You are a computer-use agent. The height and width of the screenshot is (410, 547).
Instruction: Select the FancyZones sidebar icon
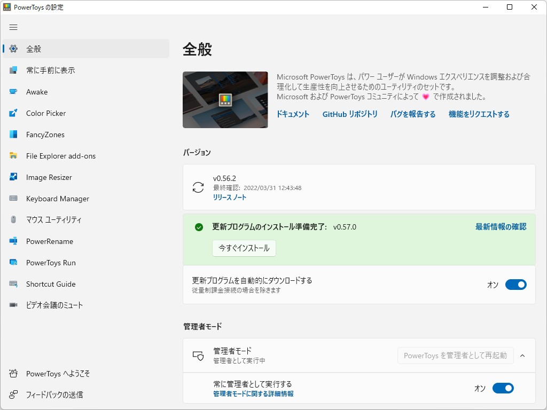click(14, 135)
